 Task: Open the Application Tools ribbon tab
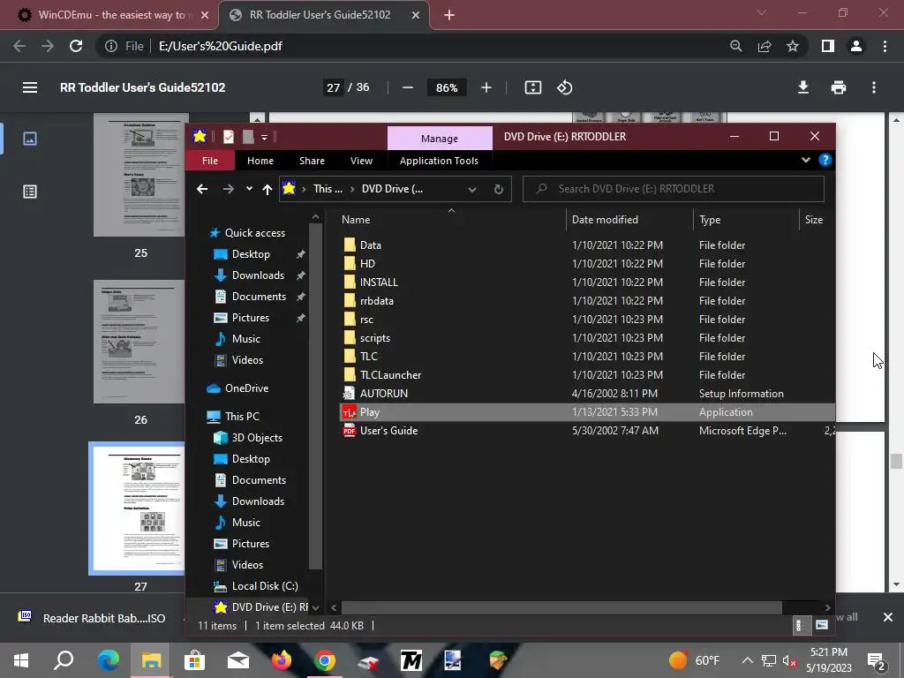[439, 161]
